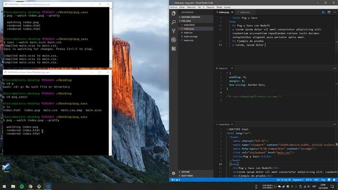Open the Windows Action Center icon
338x190 pixels.
click(x=332, y=186)
